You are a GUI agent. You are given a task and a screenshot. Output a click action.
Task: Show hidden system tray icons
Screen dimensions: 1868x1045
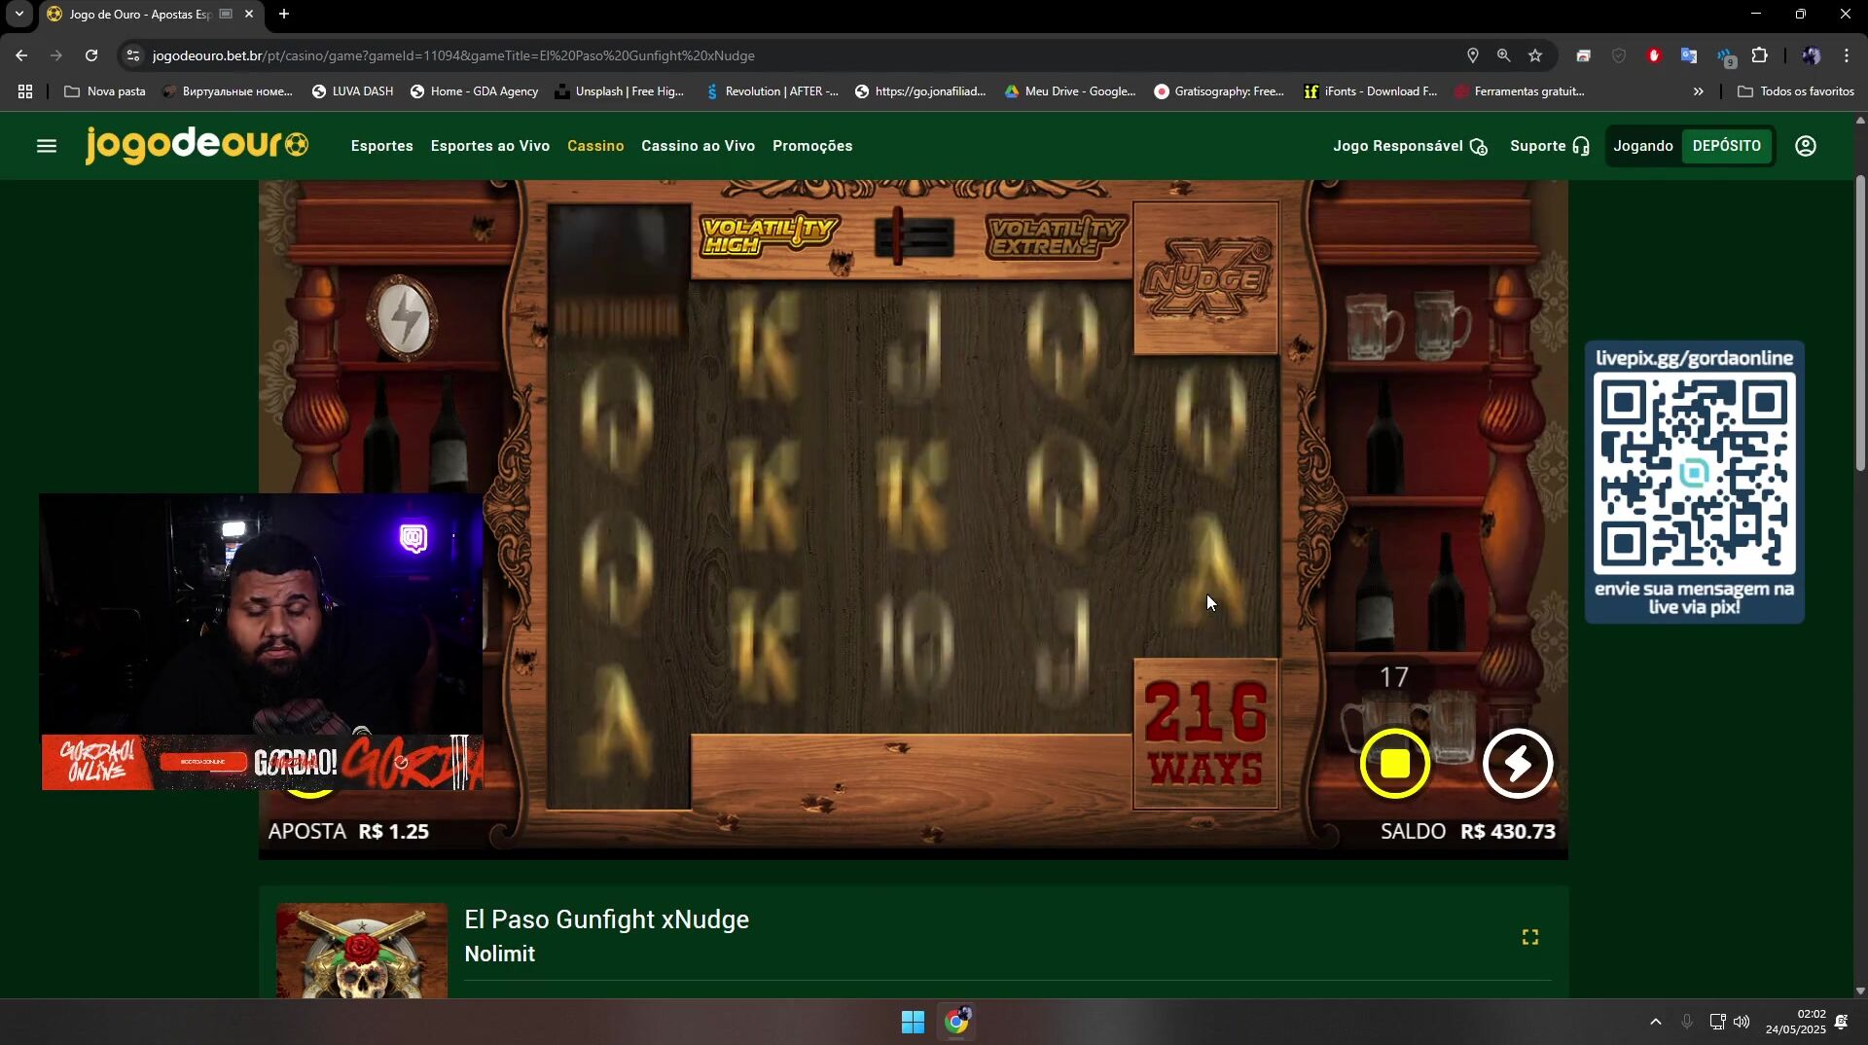1656,1022
